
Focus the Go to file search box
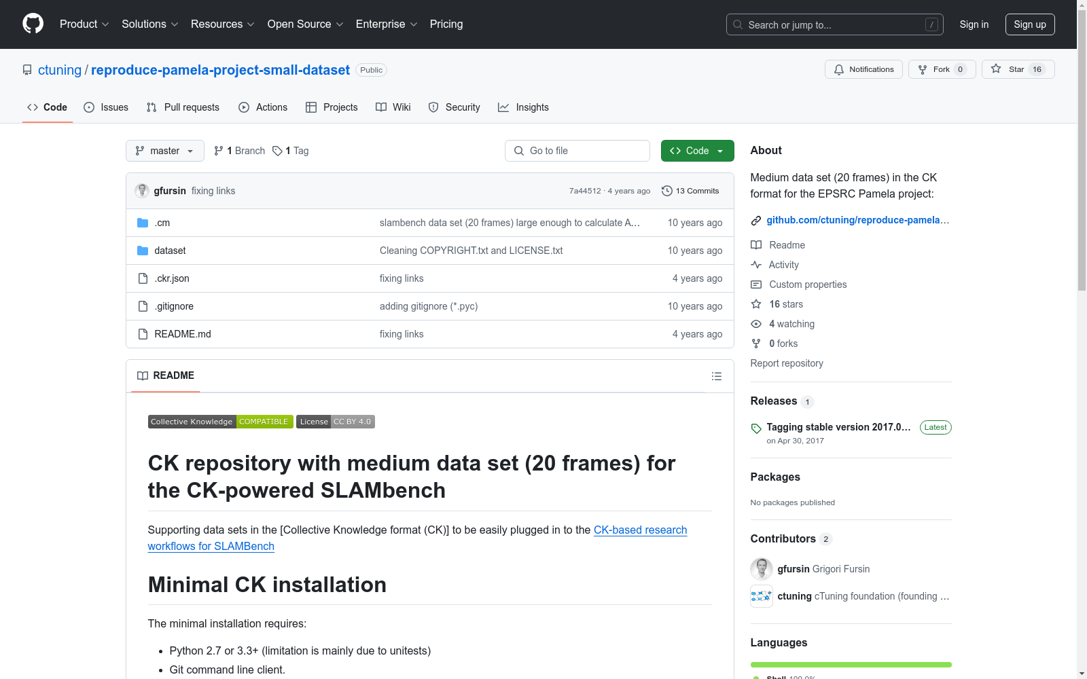pyautogui.click(x=577, y=151)
